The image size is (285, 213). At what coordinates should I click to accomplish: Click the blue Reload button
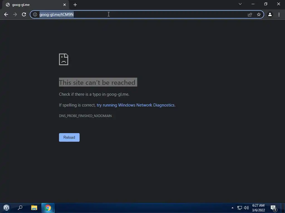[x=69, y=137]
